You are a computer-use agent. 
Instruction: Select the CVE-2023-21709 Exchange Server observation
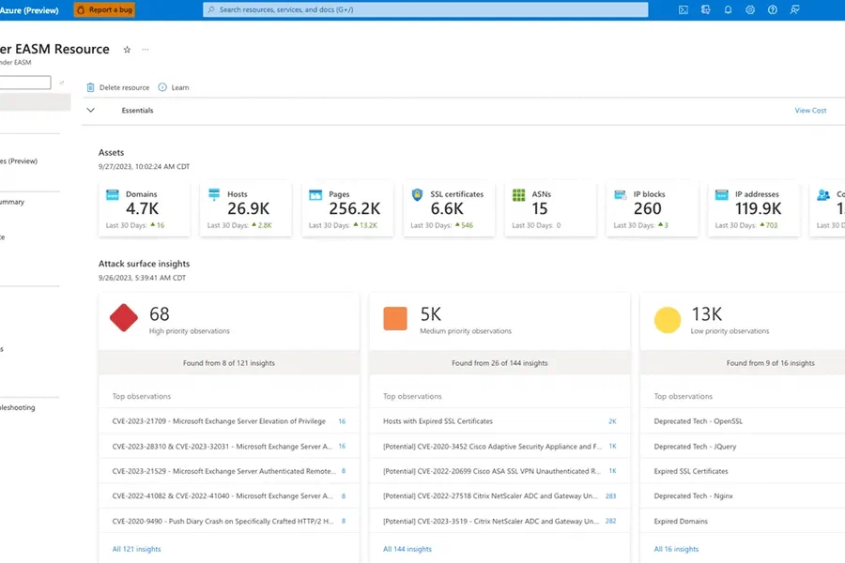click(229, 421)
